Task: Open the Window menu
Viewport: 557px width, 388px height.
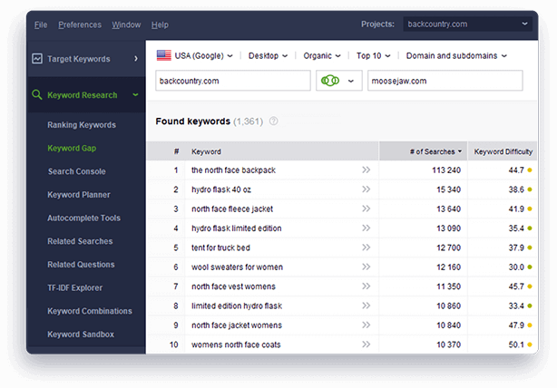Action: 126,24
